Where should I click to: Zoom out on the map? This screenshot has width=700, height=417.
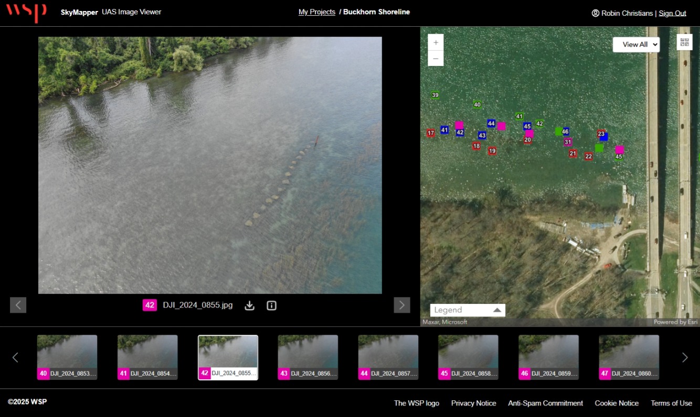click(x=436, y=58)
